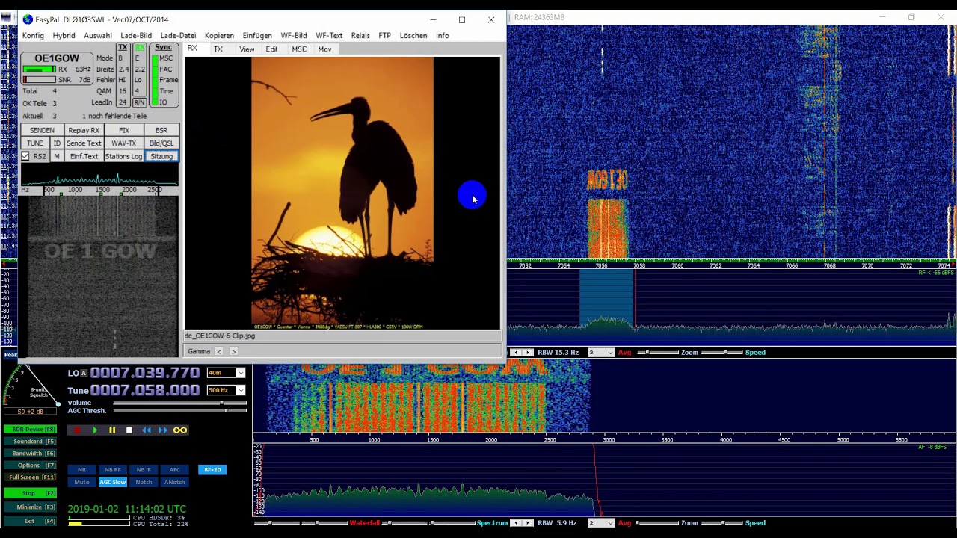Open the Lade-Bild menu
The height and width of the screenshot is (538, 957).
click(136, 35)
